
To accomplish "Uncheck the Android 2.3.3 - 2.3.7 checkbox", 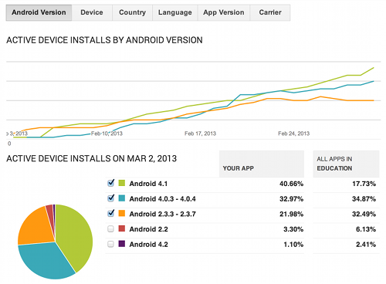I will pos(111,214).
